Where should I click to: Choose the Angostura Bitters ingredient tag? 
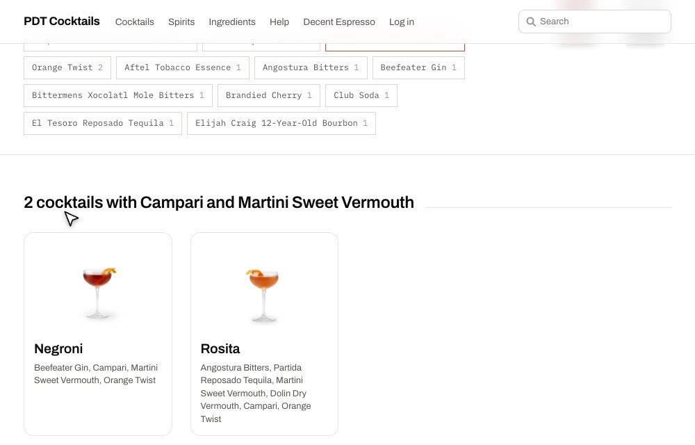coord(311,67)
